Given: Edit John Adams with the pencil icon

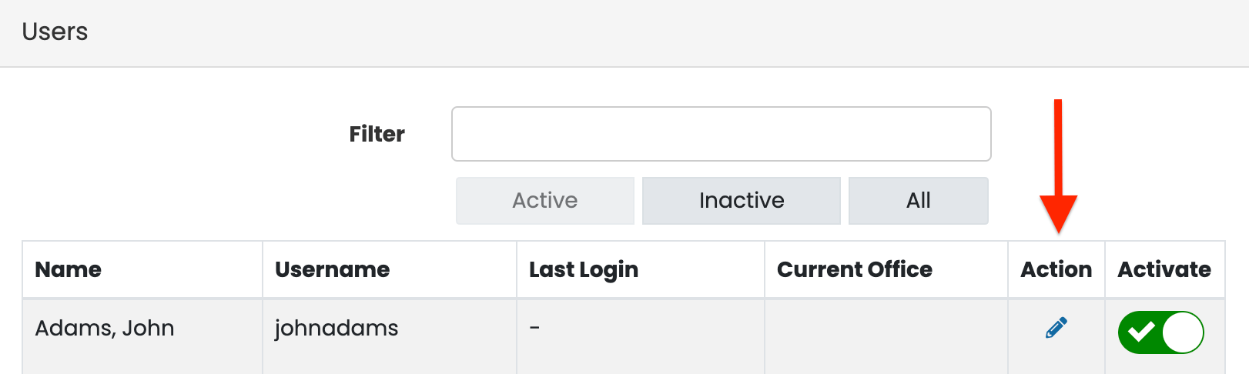Looking at the screenshot, I should pyautogui.click(x=1056, y=328).
